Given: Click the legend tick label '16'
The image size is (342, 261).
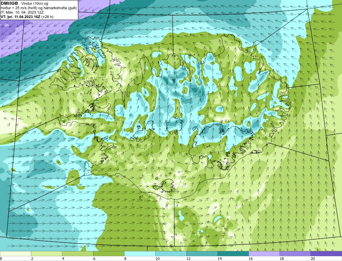Looking at the screenshot, I should (251, 259).
